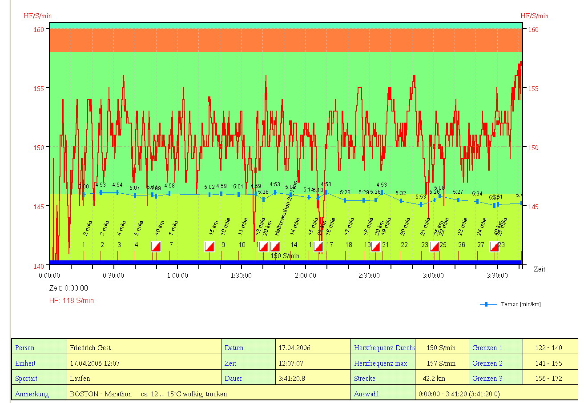Select the Anmerkung field with BOSTON - Marathon
The height and width of the screenshot is (403, 588).
point(209,394)
